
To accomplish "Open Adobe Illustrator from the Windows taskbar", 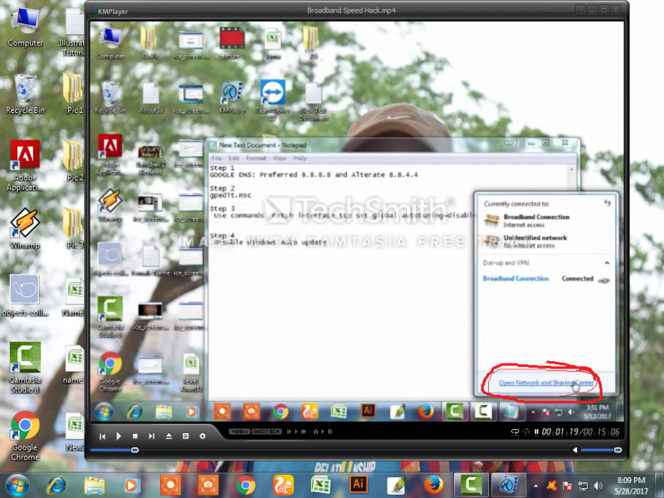I will click(359, 485).
